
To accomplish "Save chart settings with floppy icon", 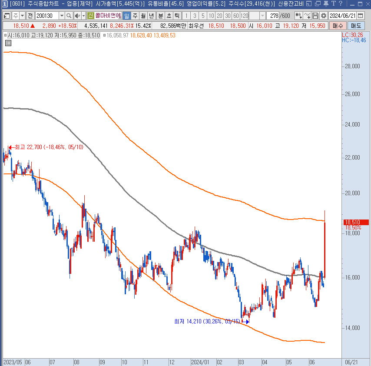I will [x=315, y=16].
